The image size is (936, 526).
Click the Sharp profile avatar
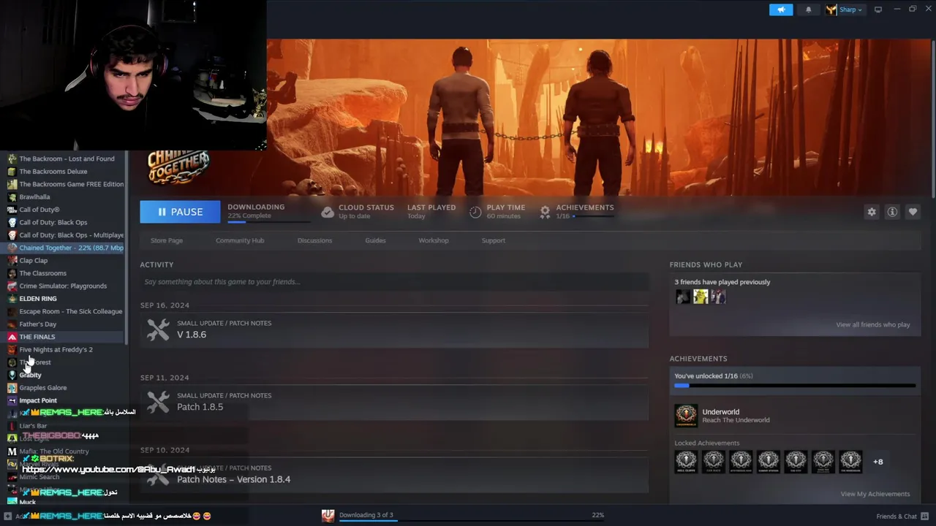coord(831,9)
